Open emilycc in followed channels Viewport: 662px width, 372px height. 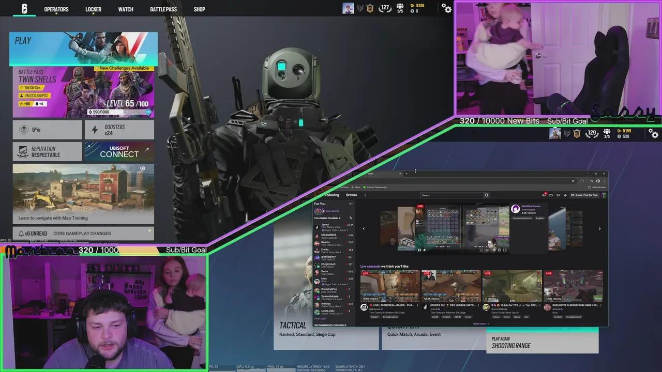coord(334,304)
